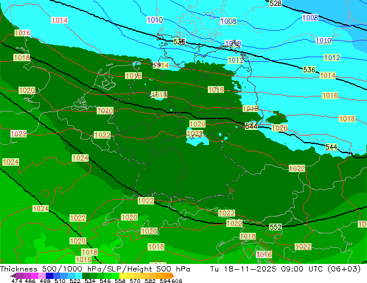The height and width of the screenshot is (283, 367).
Task: Click the 510 legend value
Action: click(60, 281)
